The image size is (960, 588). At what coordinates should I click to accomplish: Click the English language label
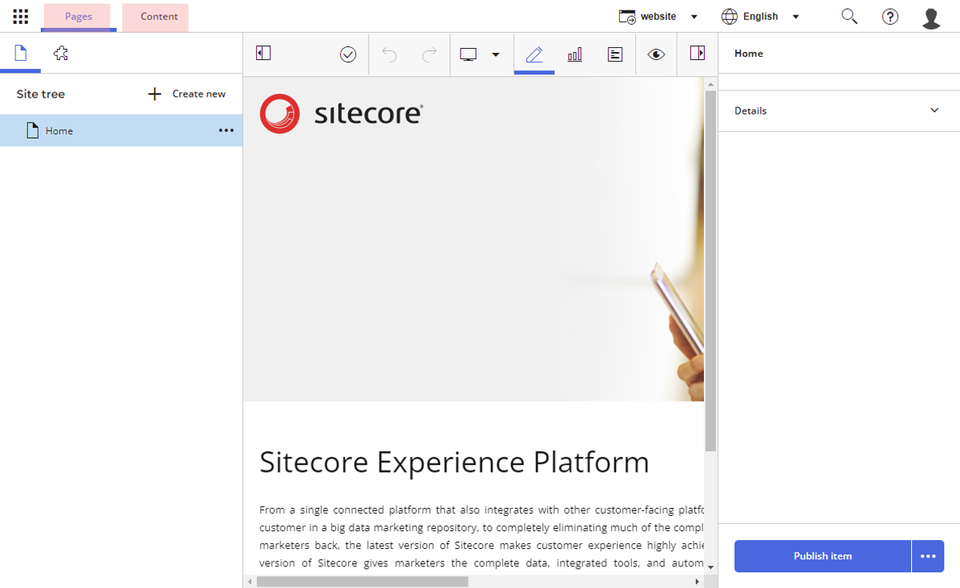coord(761,17)
